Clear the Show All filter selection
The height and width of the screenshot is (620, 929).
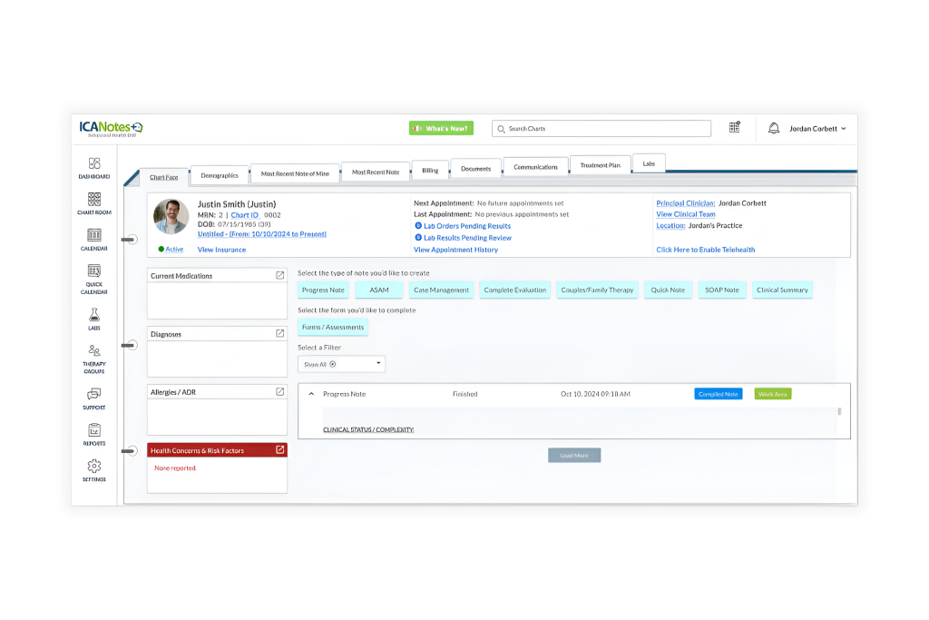[x=332, y=364]
